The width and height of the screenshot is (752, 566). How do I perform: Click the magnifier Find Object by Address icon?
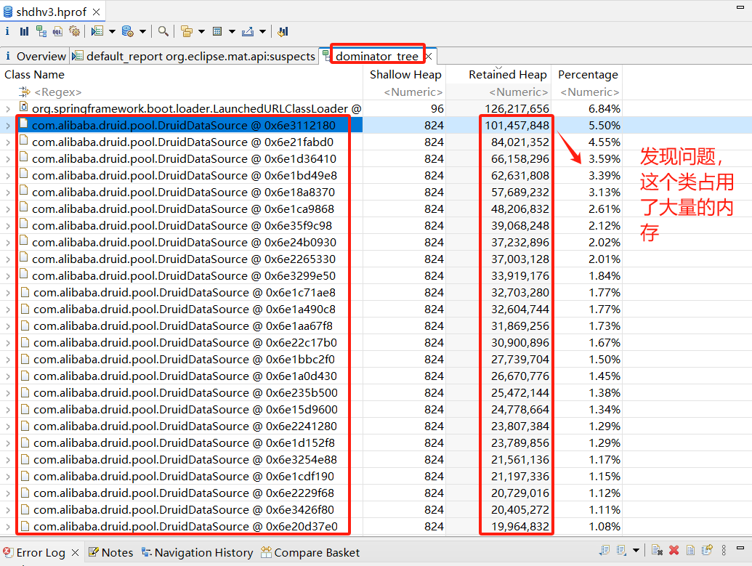(163, 32)
